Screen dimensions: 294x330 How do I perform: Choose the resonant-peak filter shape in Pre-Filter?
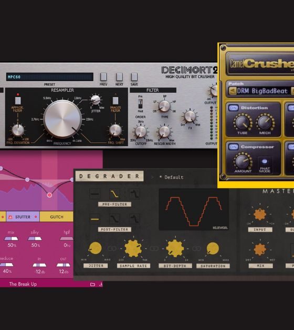(134, 194)
